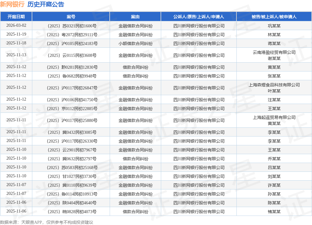
Task: Select the 案由 column header
Action: coord(135,17)
